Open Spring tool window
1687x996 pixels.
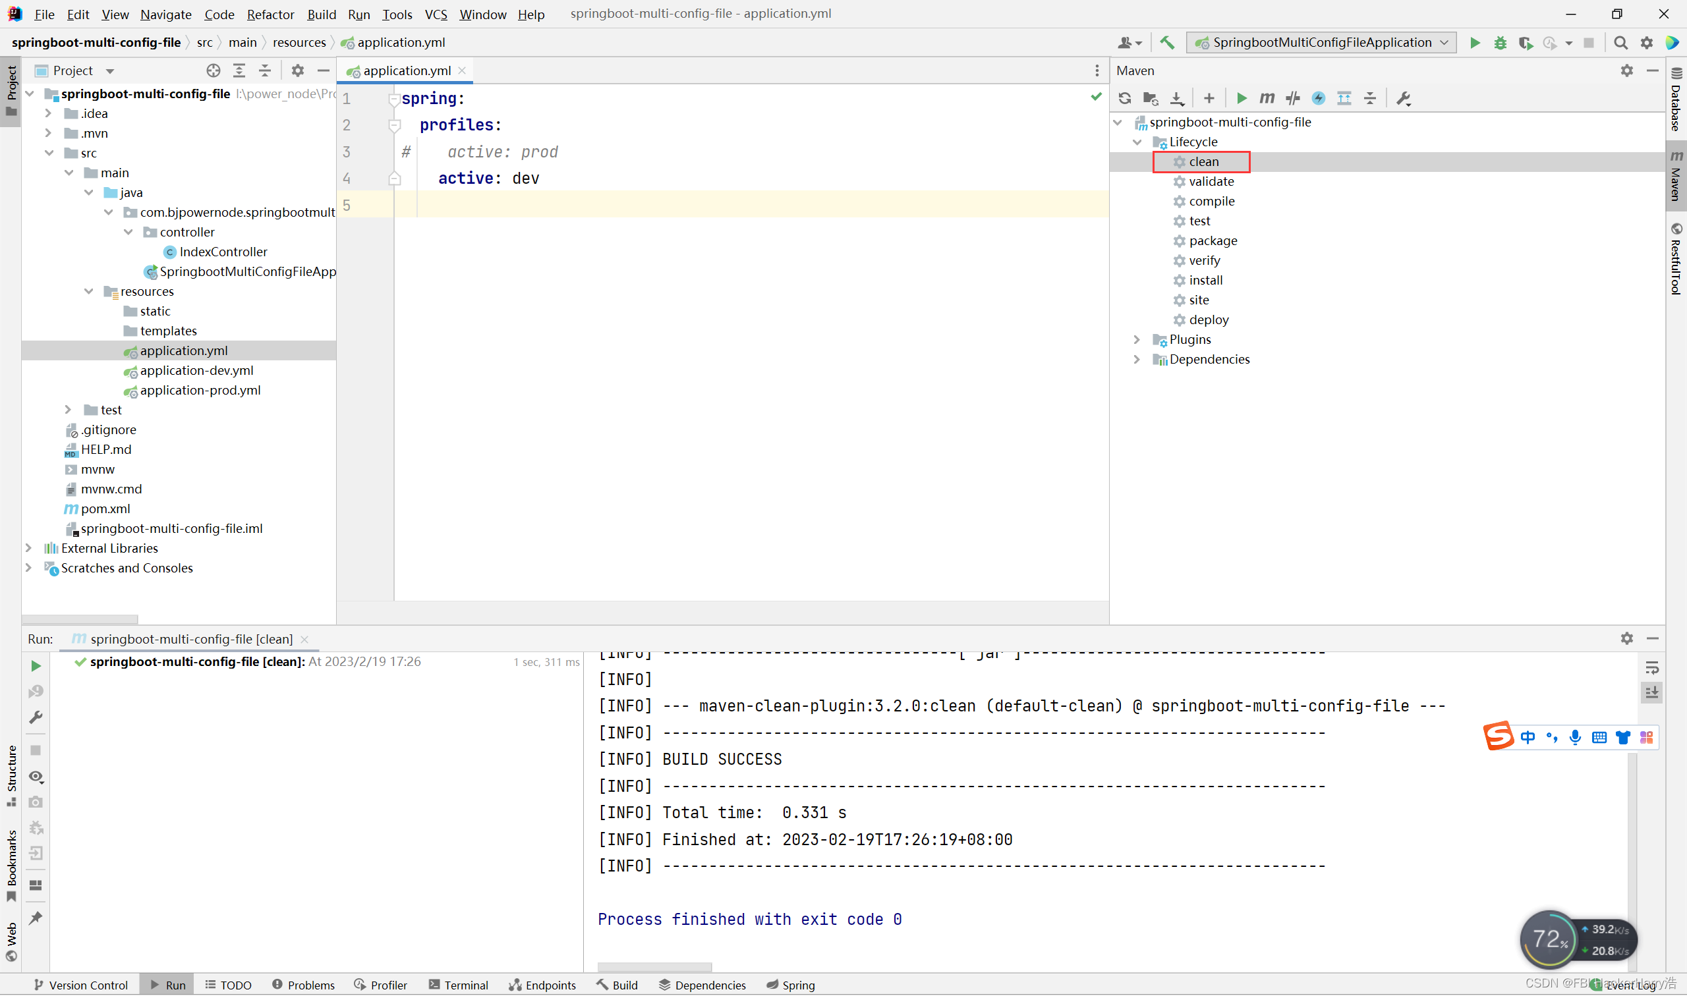pos(790,985)
